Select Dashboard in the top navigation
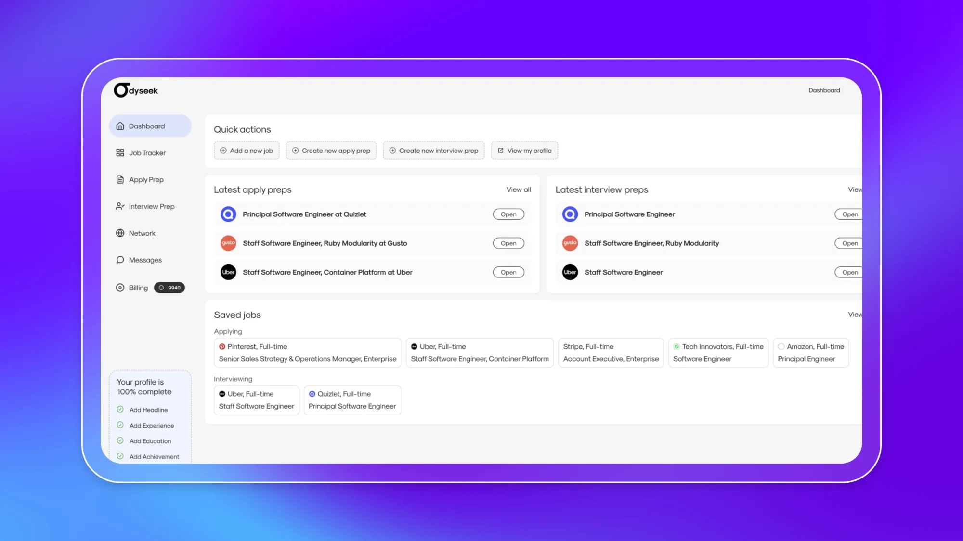Image resolution: width=963 pixels, height=541 pixels. (824, 90)
